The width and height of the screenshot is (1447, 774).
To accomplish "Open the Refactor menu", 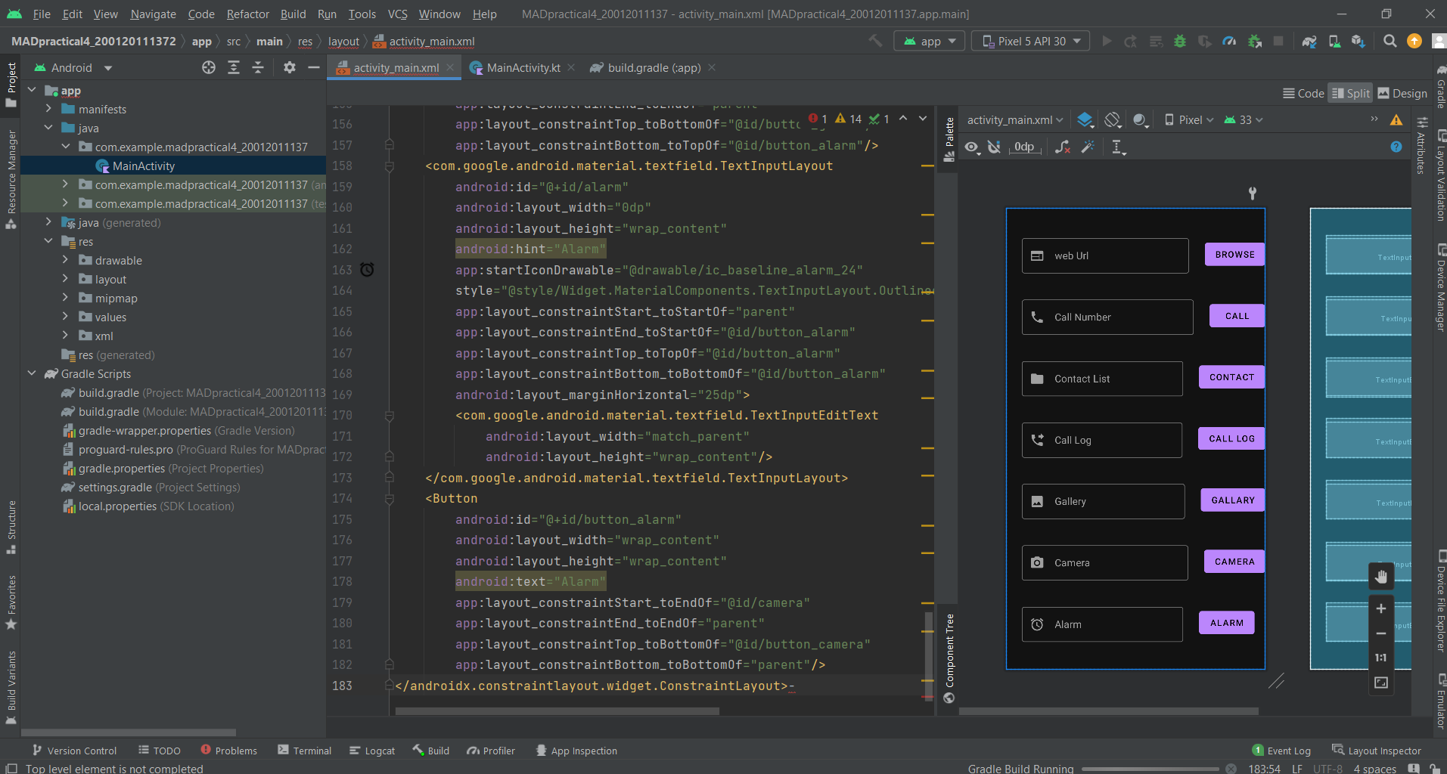I will [x=247, y=14].
